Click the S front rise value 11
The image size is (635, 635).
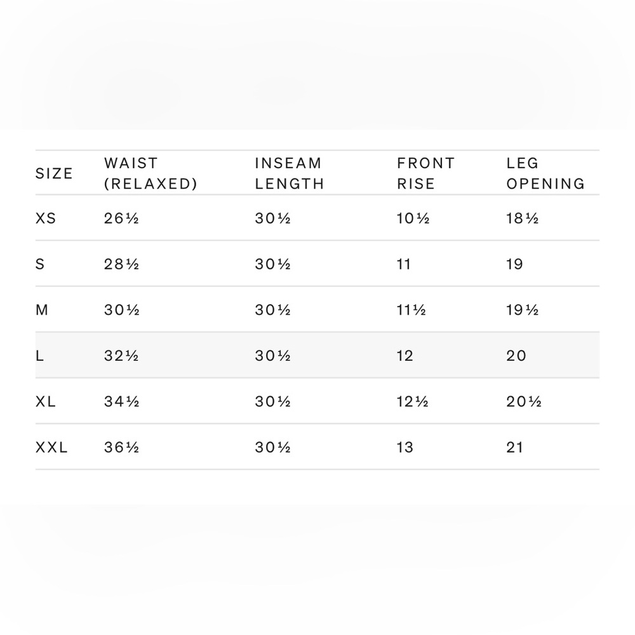(404, 264)
